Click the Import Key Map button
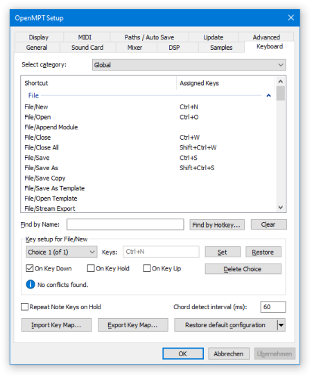The width and height of the screenshot is (312, 377). pos(56,325)
